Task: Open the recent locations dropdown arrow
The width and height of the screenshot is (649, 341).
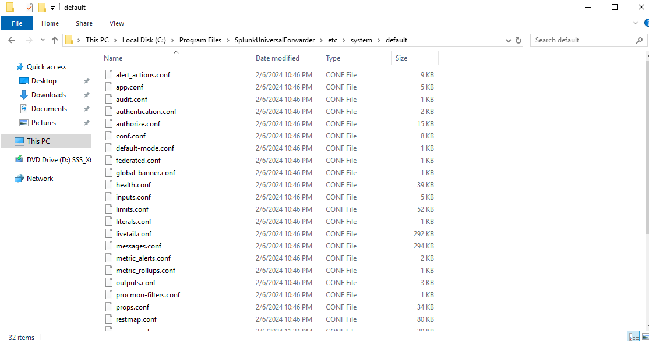Action: (x=43, y=40)
